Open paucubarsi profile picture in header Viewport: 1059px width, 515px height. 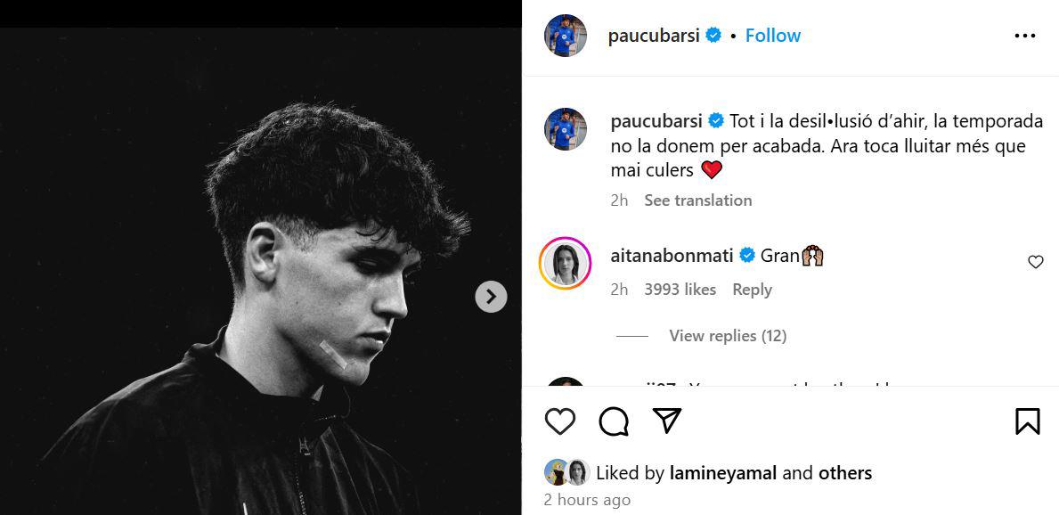566,36
